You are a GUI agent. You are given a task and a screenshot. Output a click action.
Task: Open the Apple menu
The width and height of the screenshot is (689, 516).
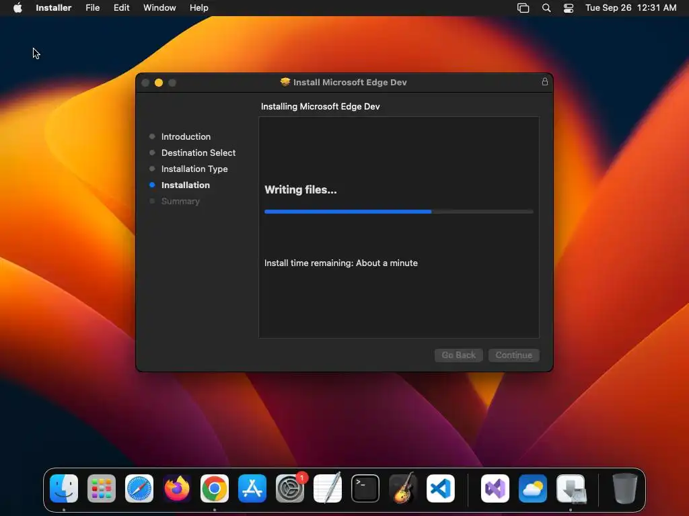point(17,7)
